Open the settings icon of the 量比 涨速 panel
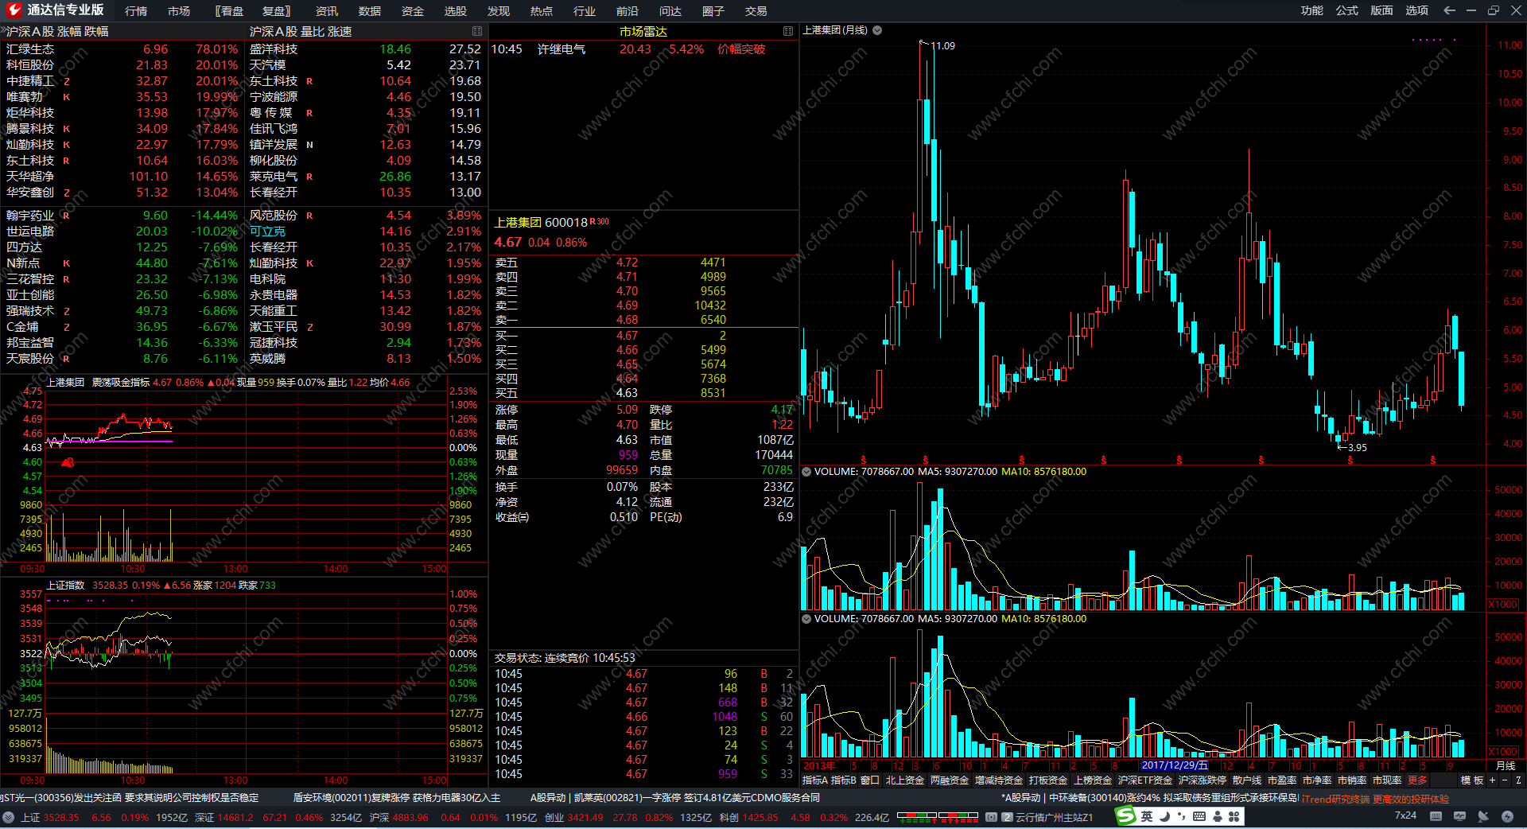The width and height of the screenshot is (1527, 829). [x=477, y=31]
